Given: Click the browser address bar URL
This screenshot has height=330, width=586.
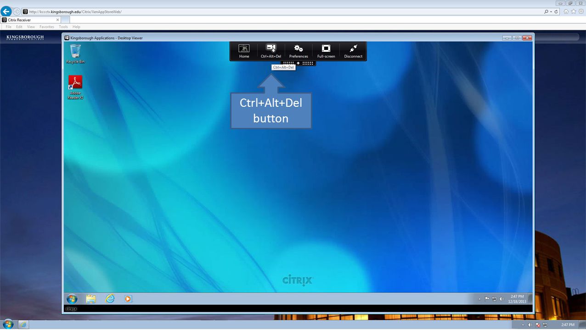Looking at the screenshot, I should [75, 11].
